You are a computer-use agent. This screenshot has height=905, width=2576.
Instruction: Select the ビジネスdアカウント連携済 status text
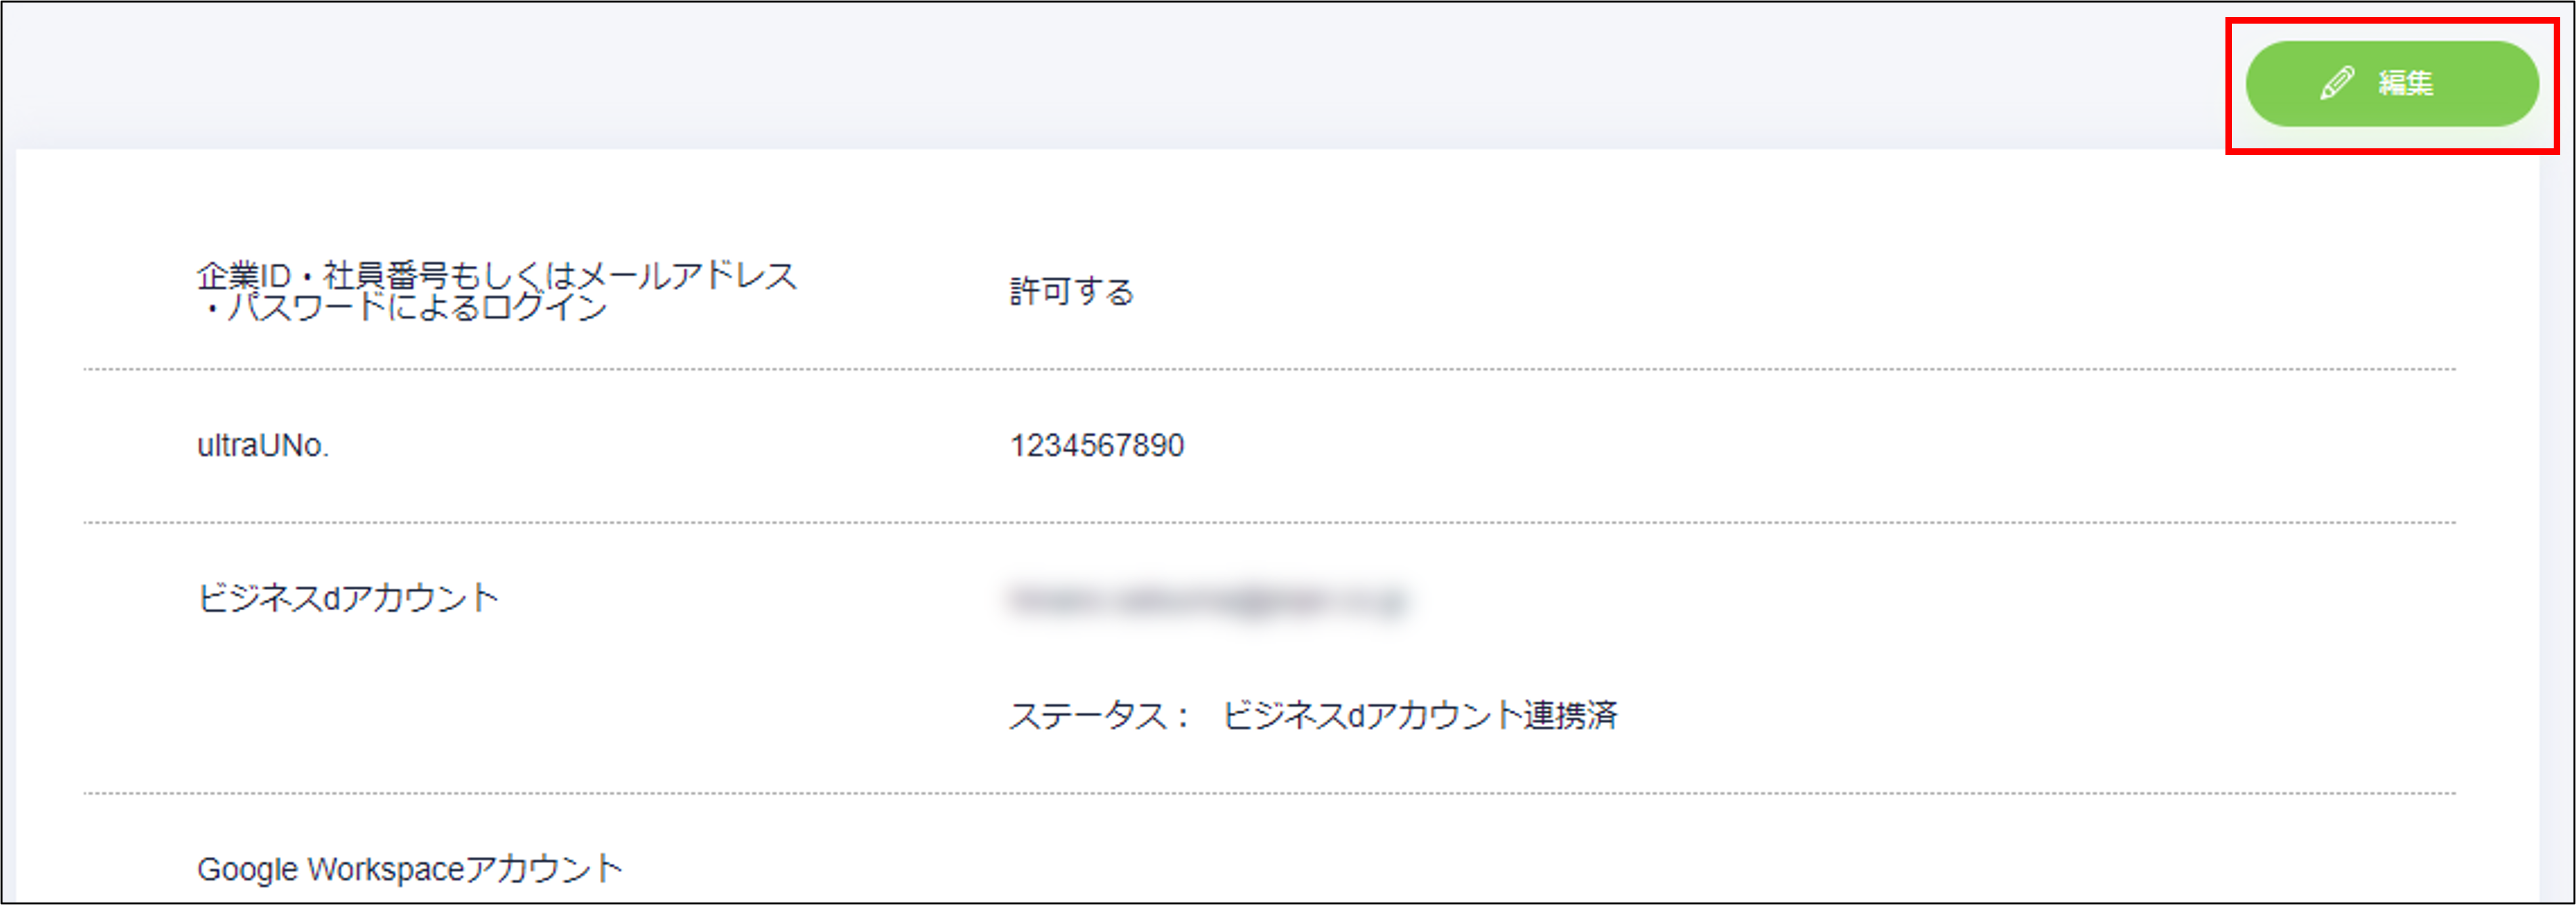1420,715
